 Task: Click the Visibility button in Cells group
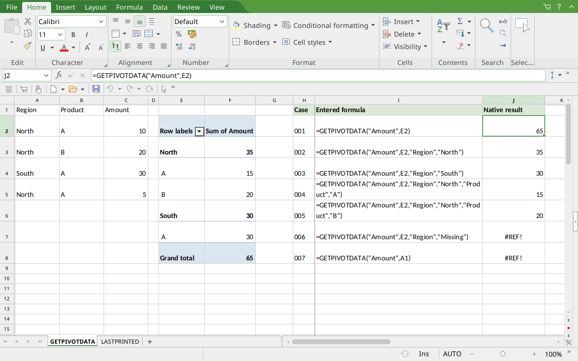405,47
